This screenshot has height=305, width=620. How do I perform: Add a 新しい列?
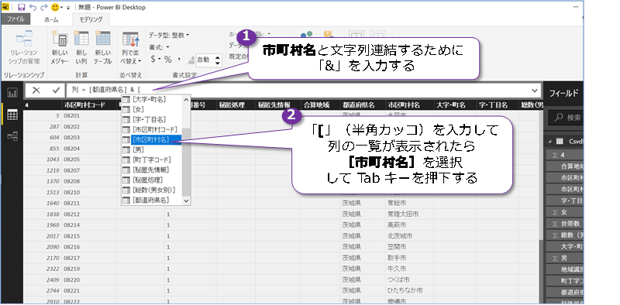[x=81, y=47]
